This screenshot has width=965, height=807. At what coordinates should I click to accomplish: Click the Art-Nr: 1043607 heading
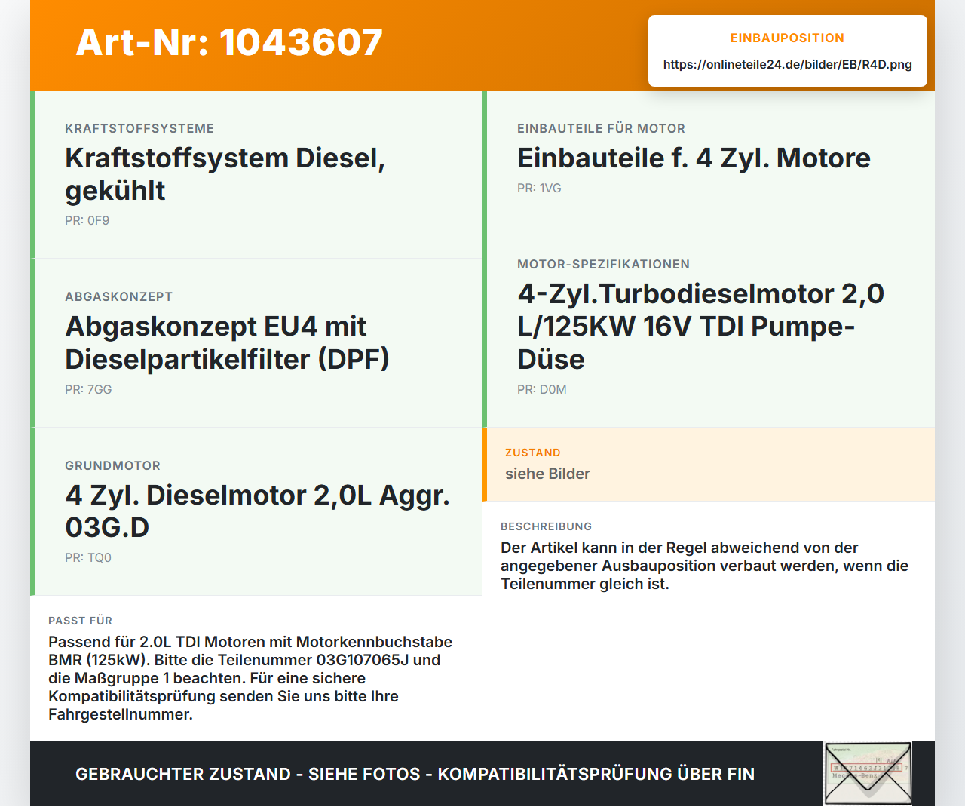click(x=229, y=42)
